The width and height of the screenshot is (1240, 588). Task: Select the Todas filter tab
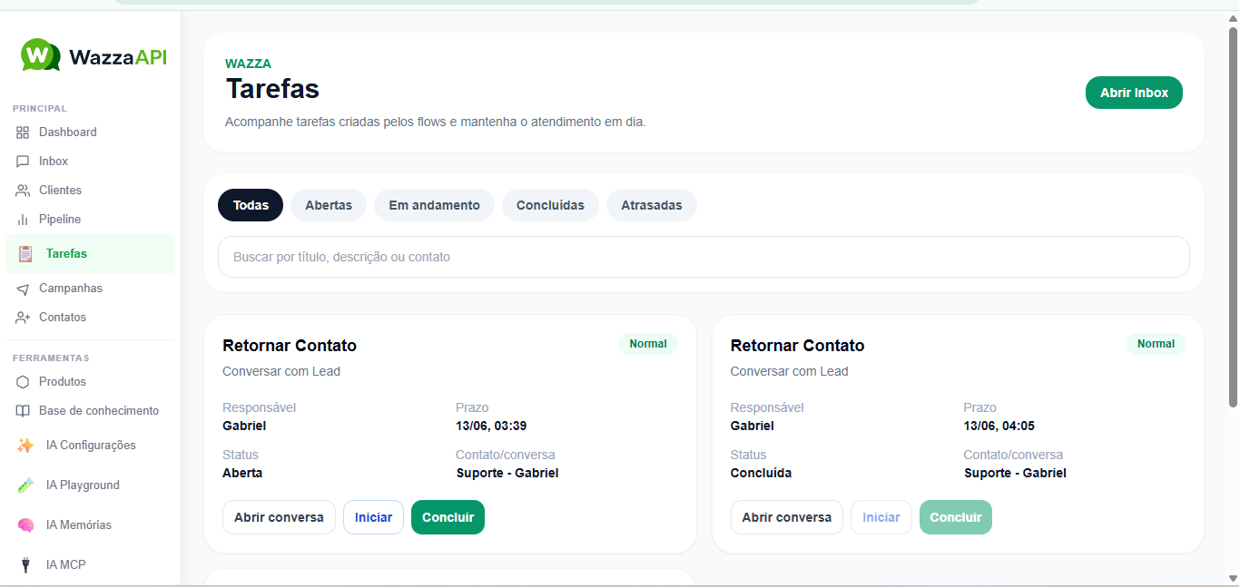251,205
